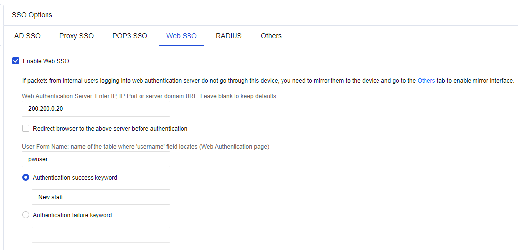
Task: Follow the blue Others link in the note
Action: click(426, 81)
